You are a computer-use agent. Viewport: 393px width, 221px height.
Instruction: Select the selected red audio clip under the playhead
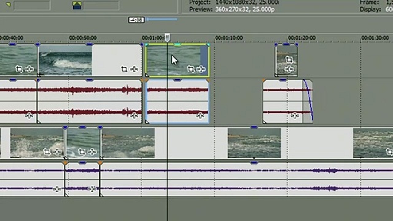(x=177, y=101)
